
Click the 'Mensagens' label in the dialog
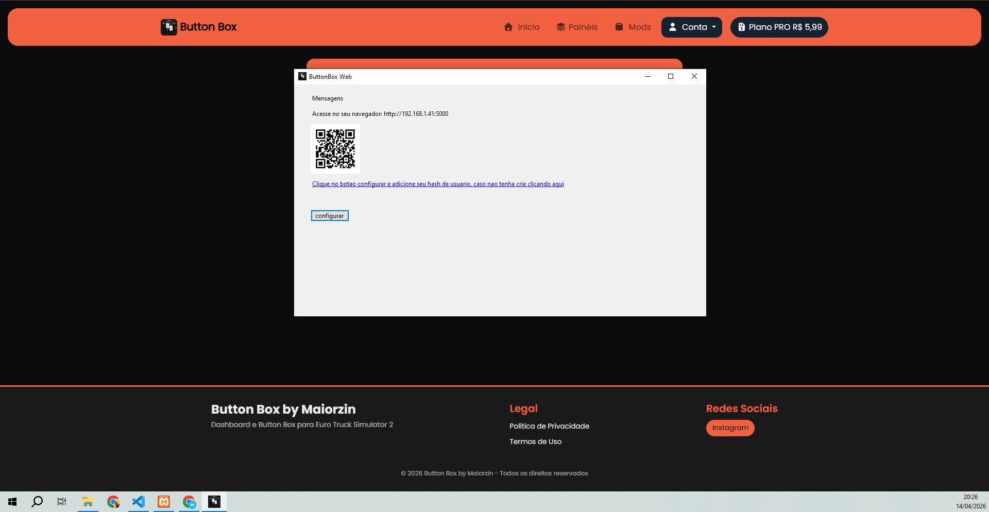coord(328,98)
